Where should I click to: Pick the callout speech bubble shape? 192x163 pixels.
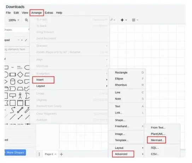tap(13, 96)
